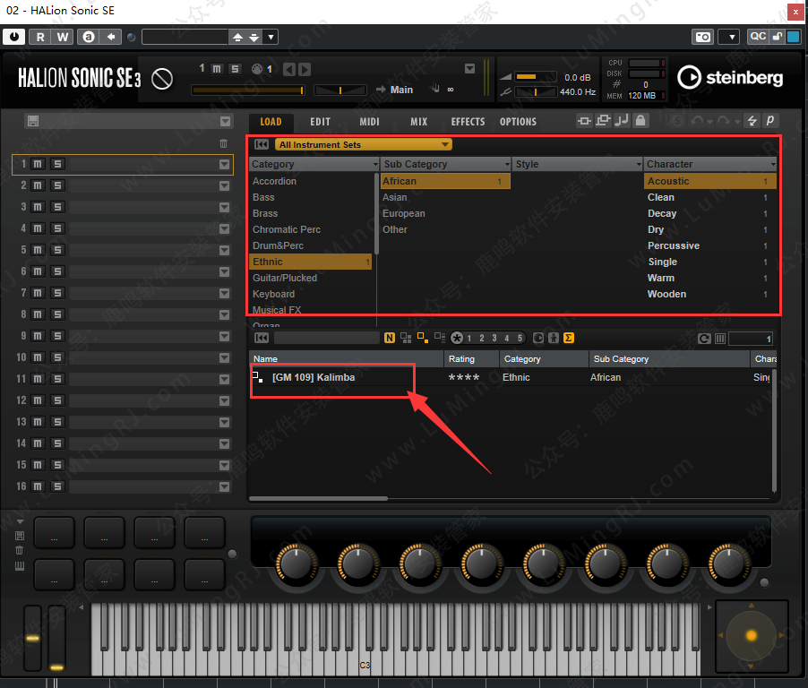Image resolution: width=808 pixels, height=688 pixels.
Task: Open slot 1 load program dropdown arrow
Action: tap(224, 165)
